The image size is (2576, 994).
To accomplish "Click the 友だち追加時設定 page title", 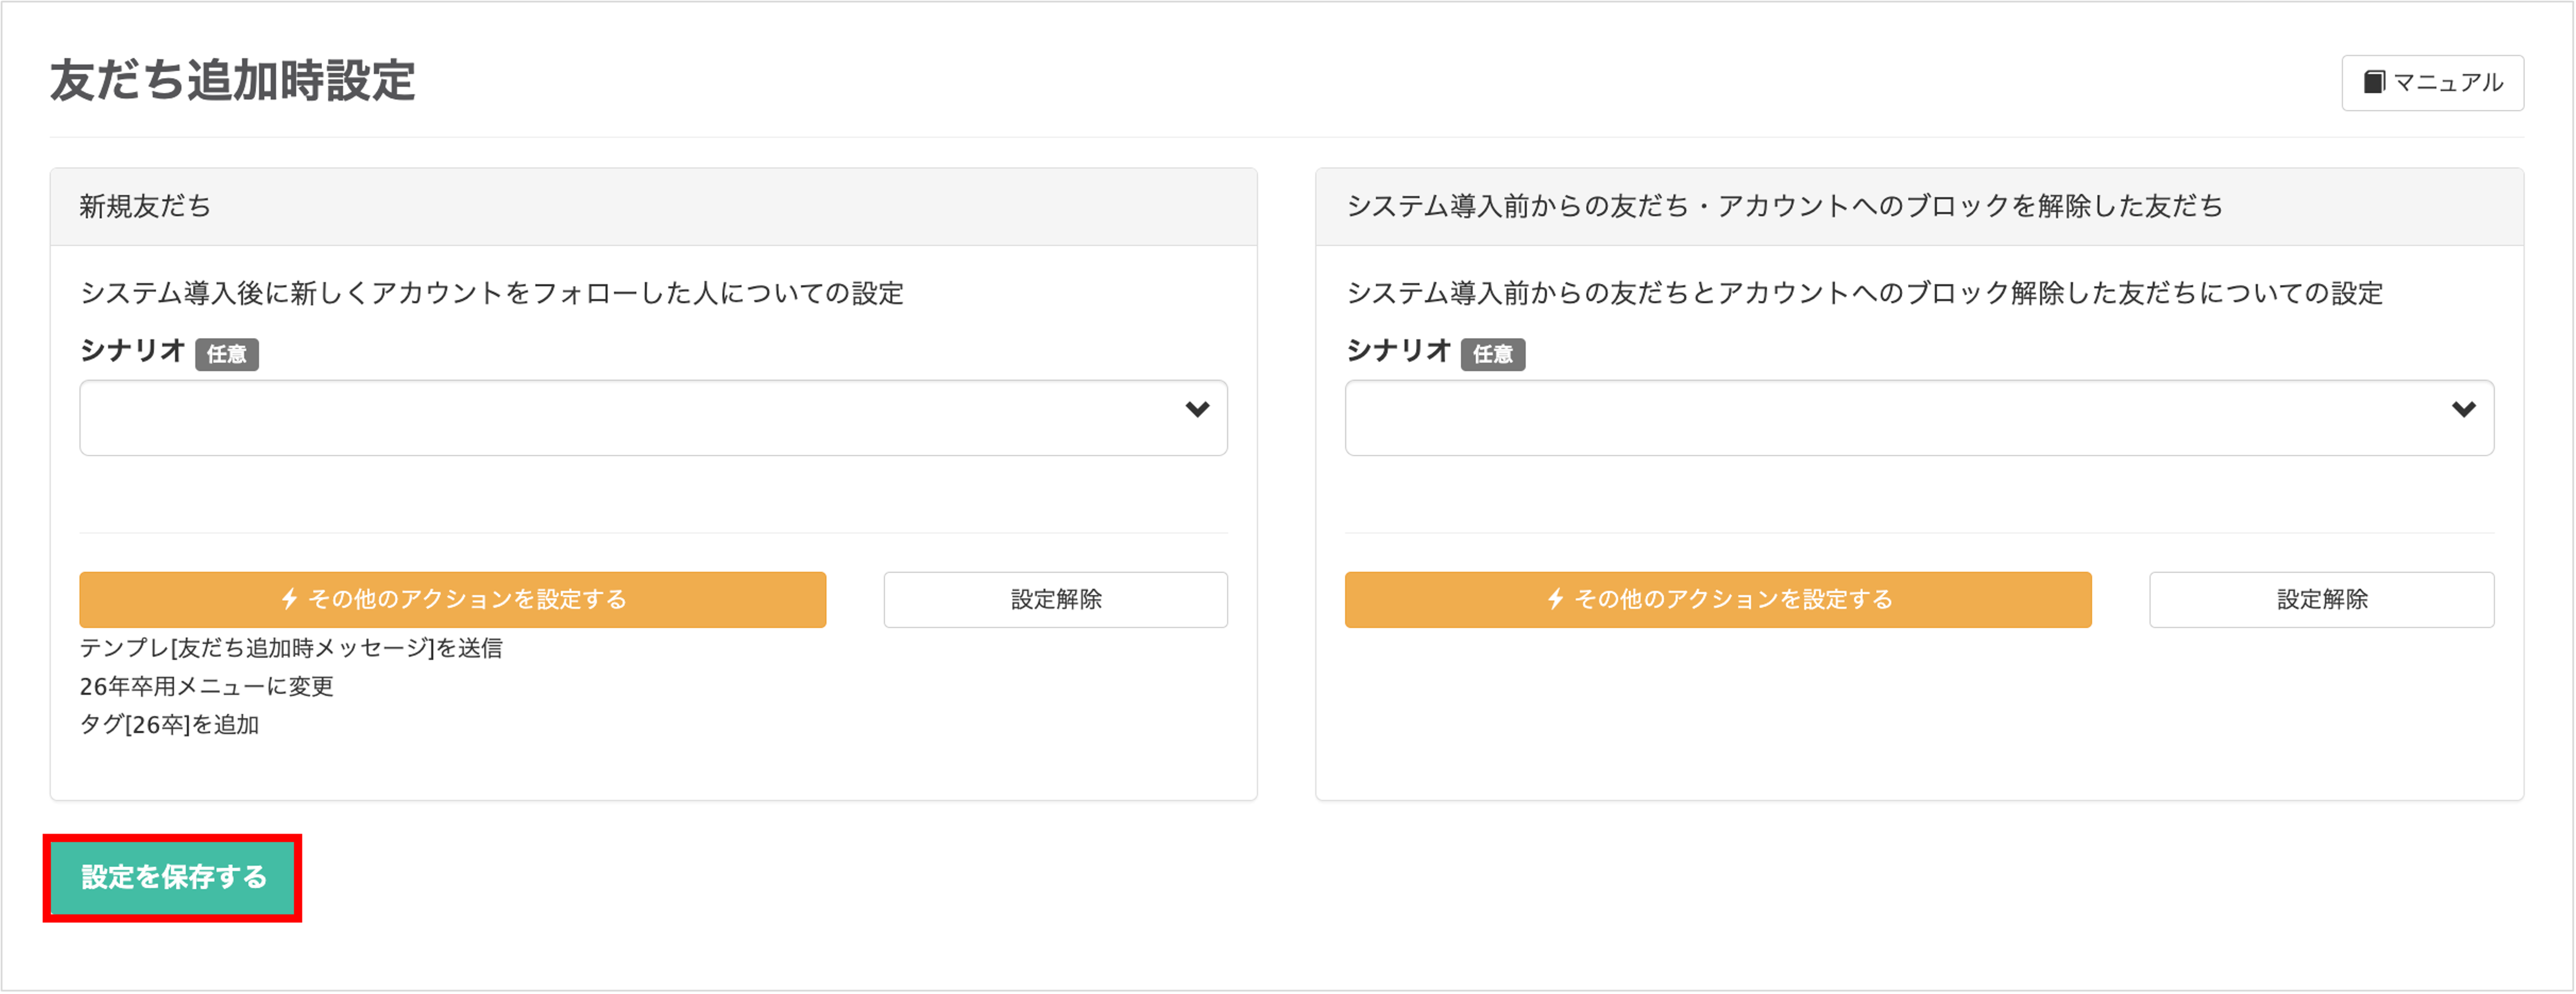I will tap(233, 81).
